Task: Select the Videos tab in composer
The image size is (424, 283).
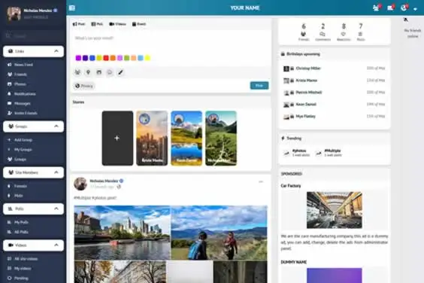Action: 117,24
